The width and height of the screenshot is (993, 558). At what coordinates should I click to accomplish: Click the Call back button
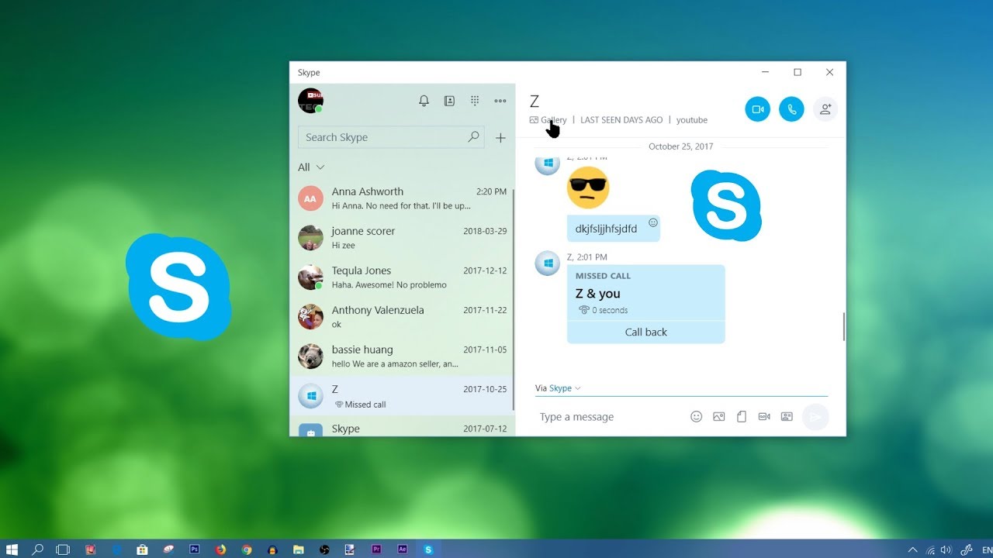(x=646, y=332)
